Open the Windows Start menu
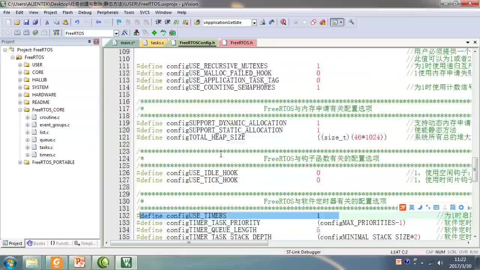Image resolution: width=480 pixels, height=270 pixels. tap(9, 262)
